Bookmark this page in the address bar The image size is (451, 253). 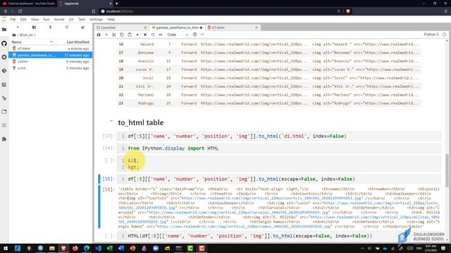(x=94, y=11)
